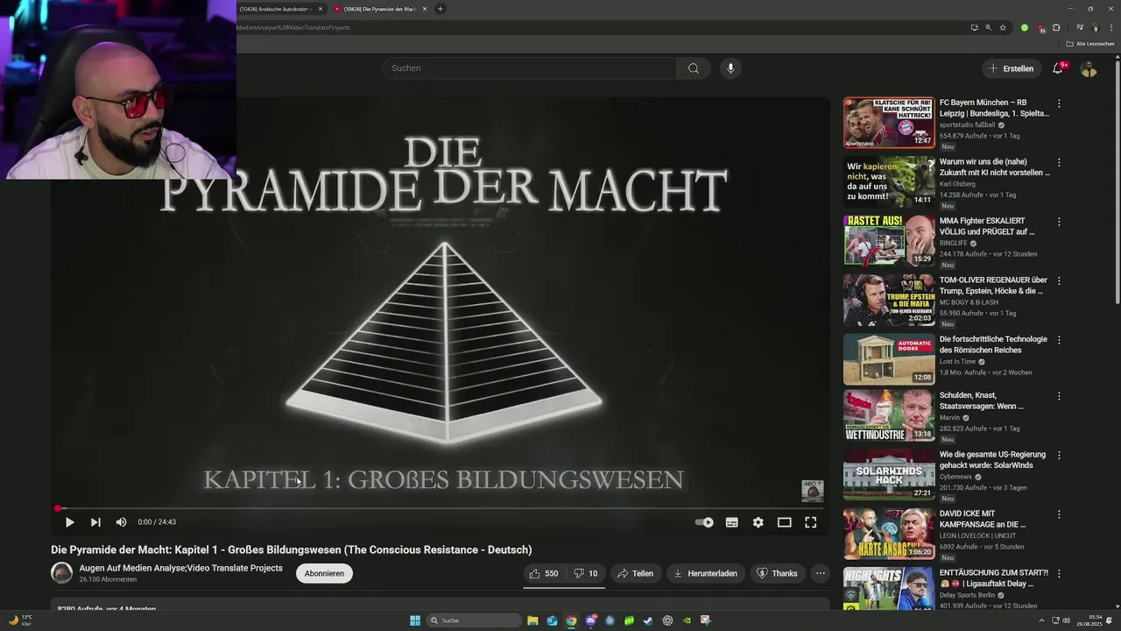1121x631 pixels.
Task: Toggle the autoplay switch in player
Action: pyautogui.click(x=704, y=522)
